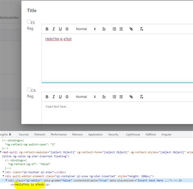The image size is (193, 189).
Task: Toggle bold in the CA editor toolbar
Action: click(x=47, y=97)
